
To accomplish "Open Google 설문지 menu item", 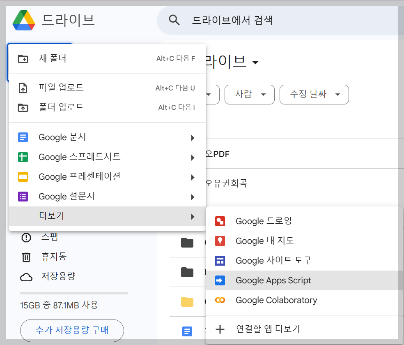I will coord(108,197).
